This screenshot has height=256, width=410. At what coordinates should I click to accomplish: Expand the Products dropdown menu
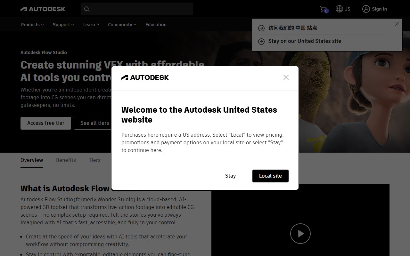point(32,25)
